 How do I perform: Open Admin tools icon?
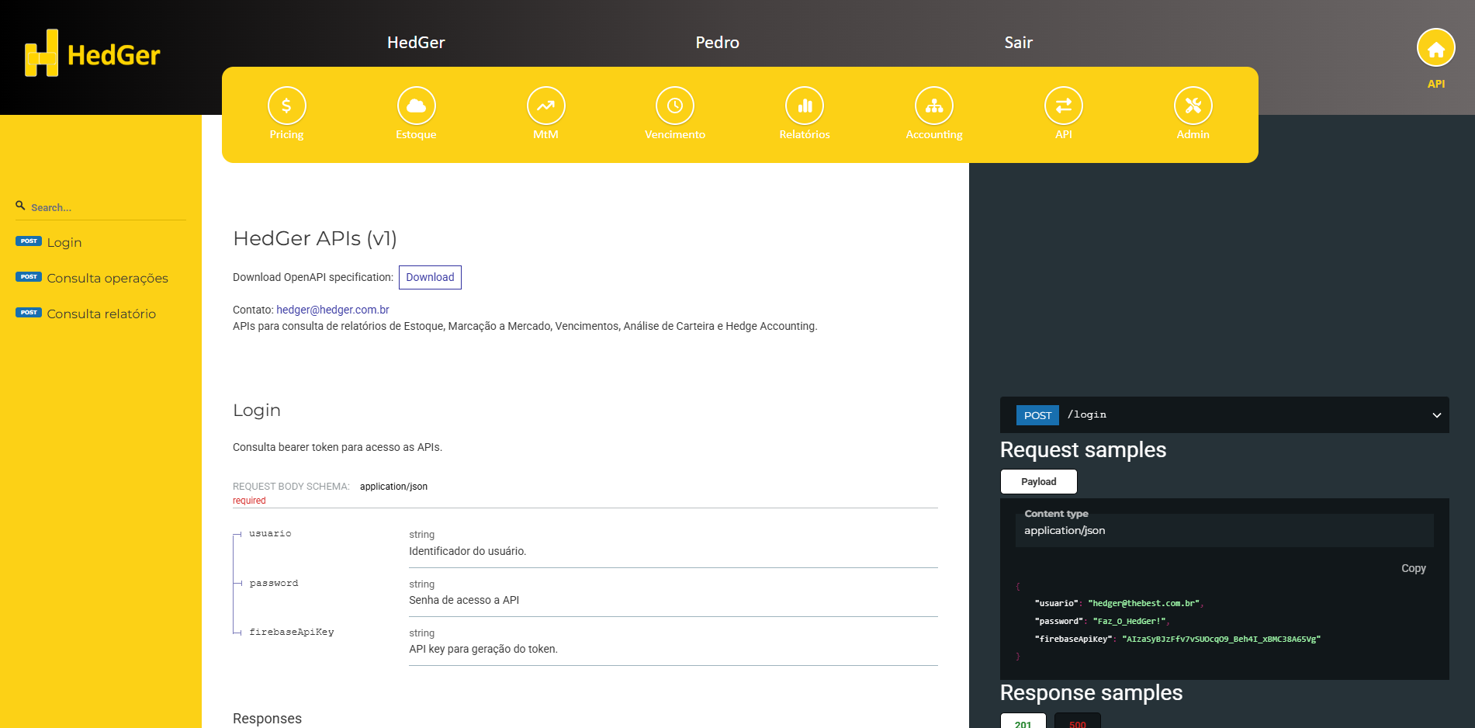point(1193,106)
